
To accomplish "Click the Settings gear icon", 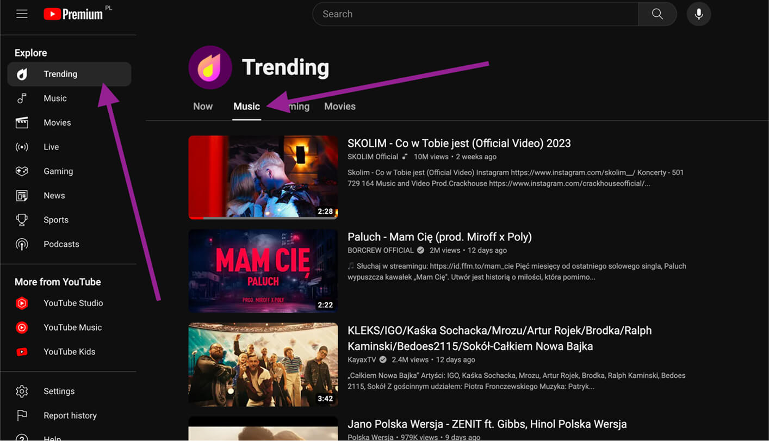I will coord(22,392).
